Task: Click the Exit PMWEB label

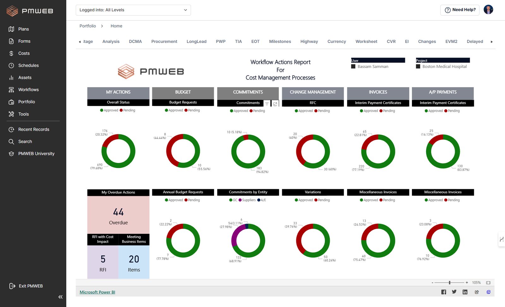Action: tap(31, 286)
